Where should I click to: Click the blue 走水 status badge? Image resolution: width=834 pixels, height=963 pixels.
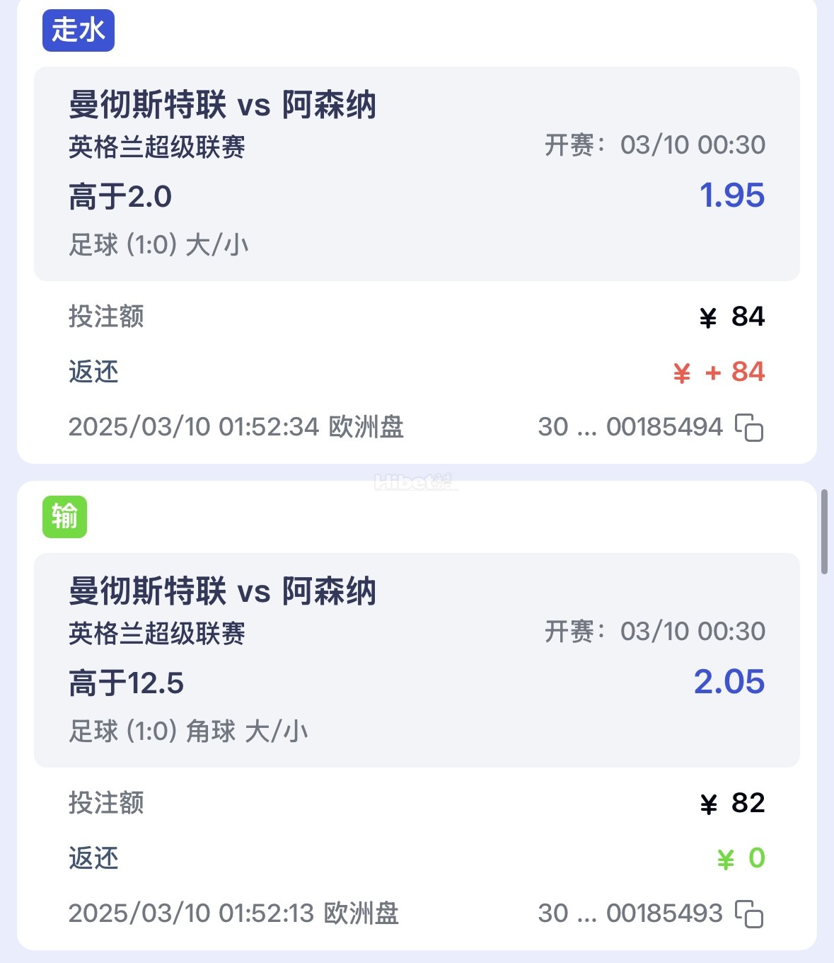79,30
